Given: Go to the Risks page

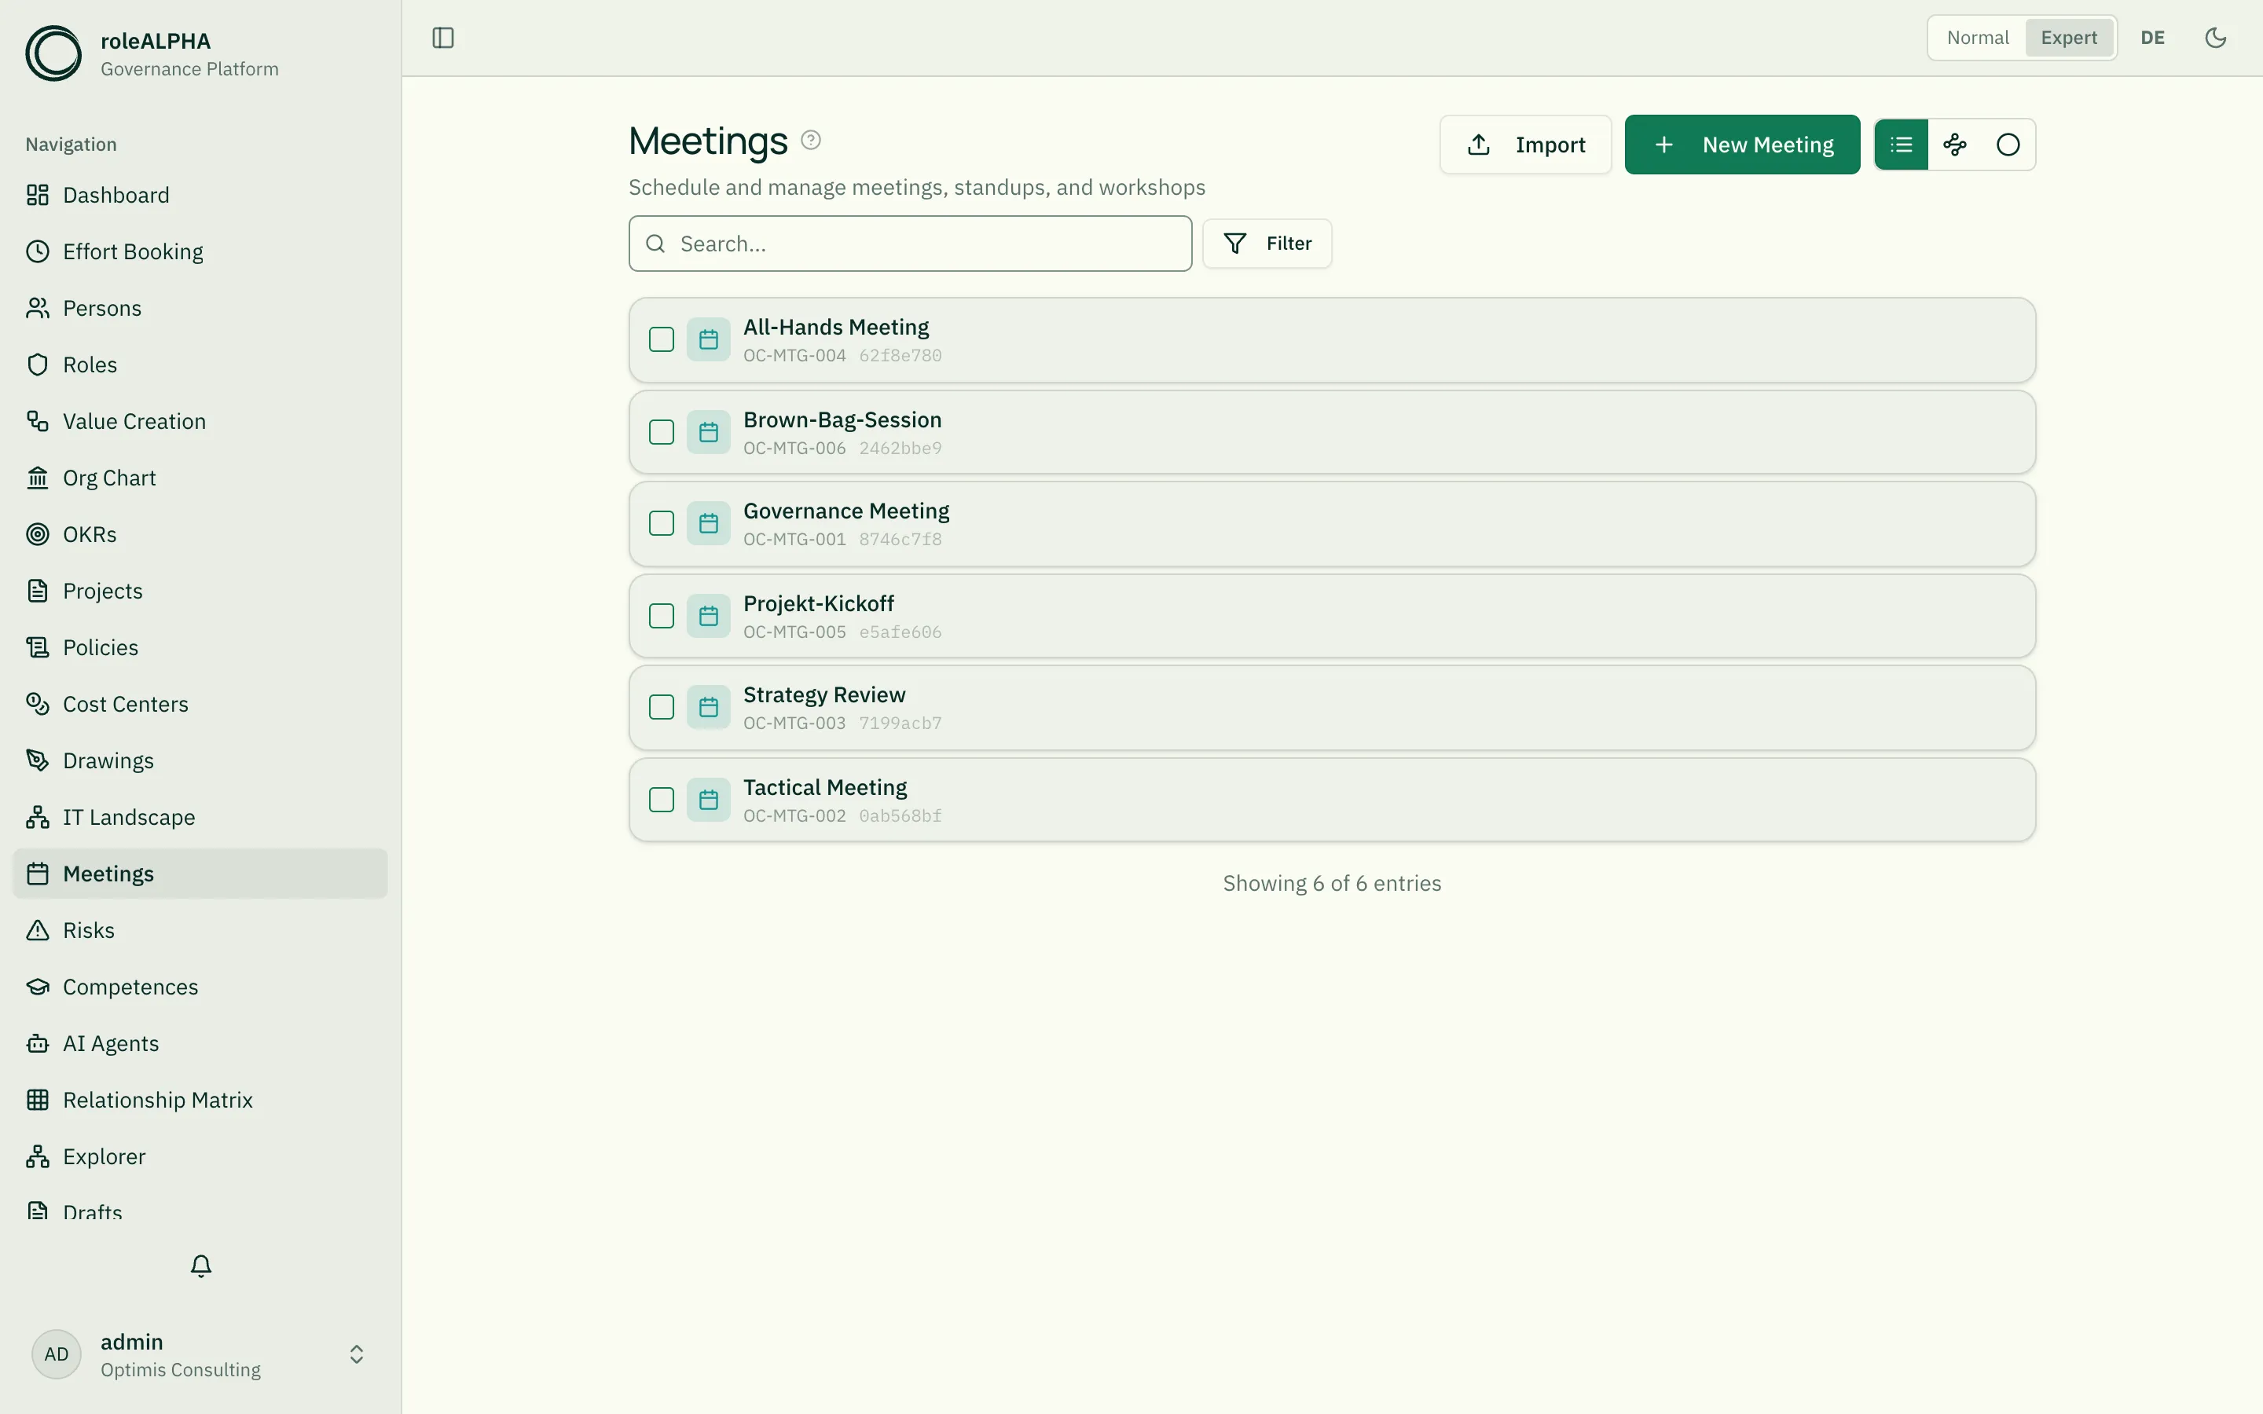Looking at the screenshot, I should pyautogui.click(x=200, y=931).
